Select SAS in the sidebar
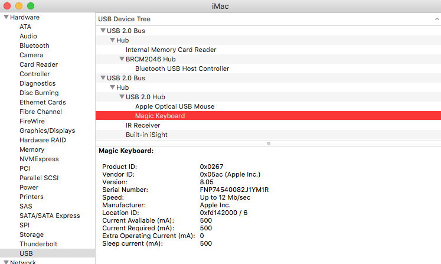 (x=26, y=206)
